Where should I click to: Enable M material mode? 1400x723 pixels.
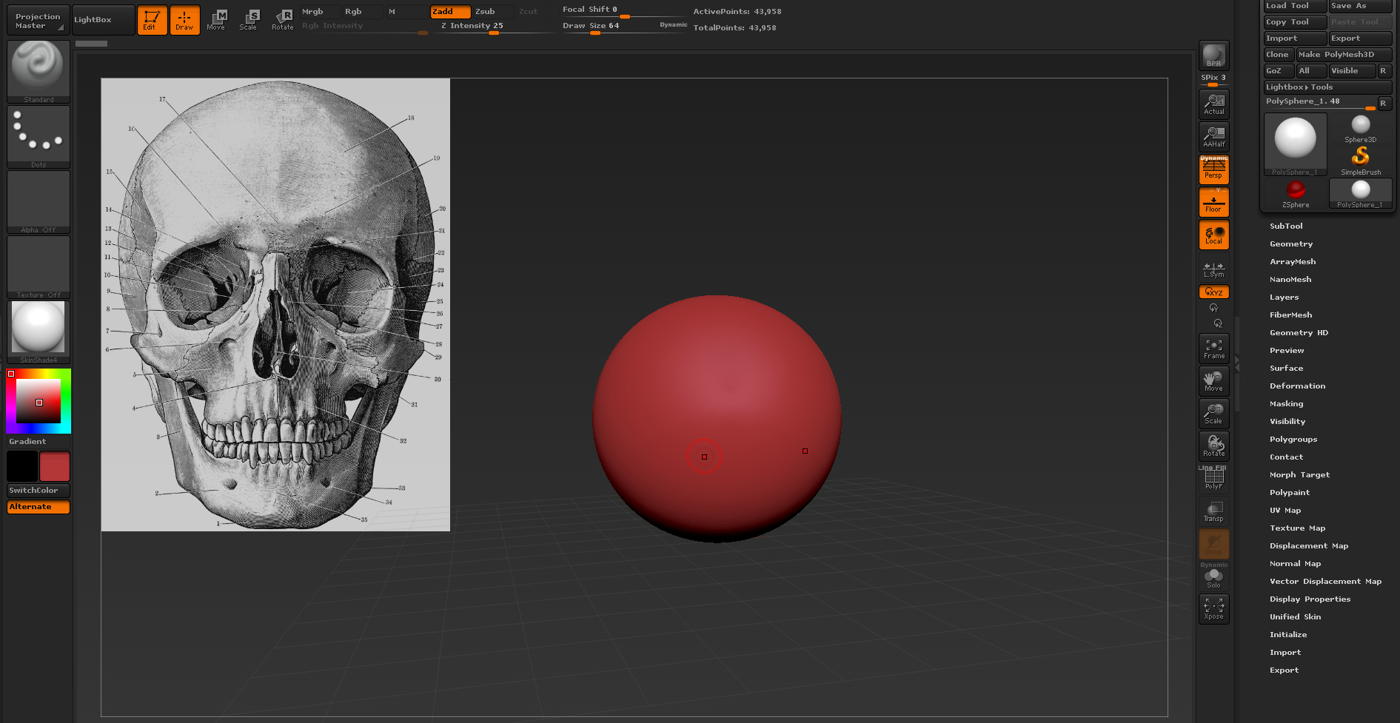click(x=406, y=12)
